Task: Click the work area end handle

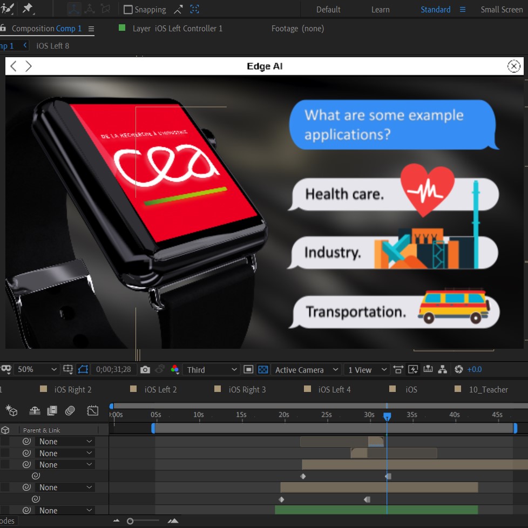Action: [x=515, y=428]
